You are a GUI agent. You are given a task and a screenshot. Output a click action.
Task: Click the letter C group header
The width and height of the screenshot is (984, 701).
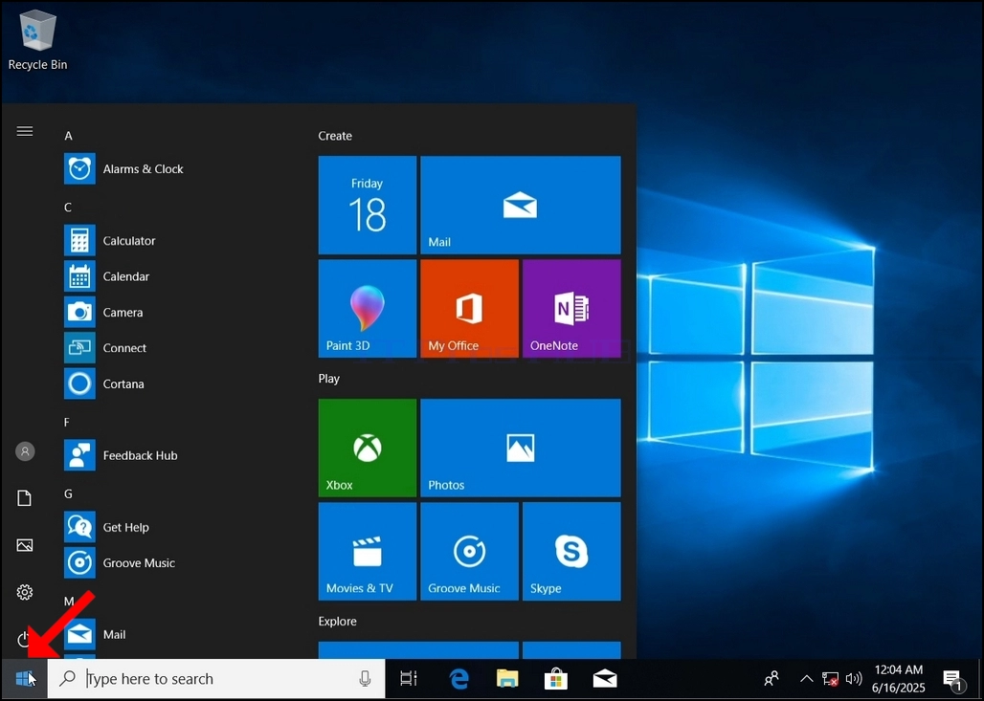pos(68,207)
